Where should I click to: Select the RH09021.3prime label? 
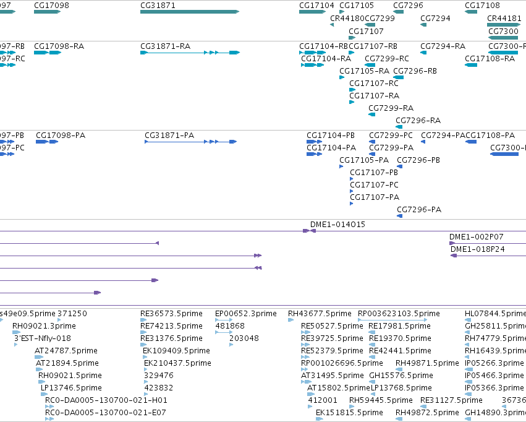pyautogui.click(x=44, y=326)
